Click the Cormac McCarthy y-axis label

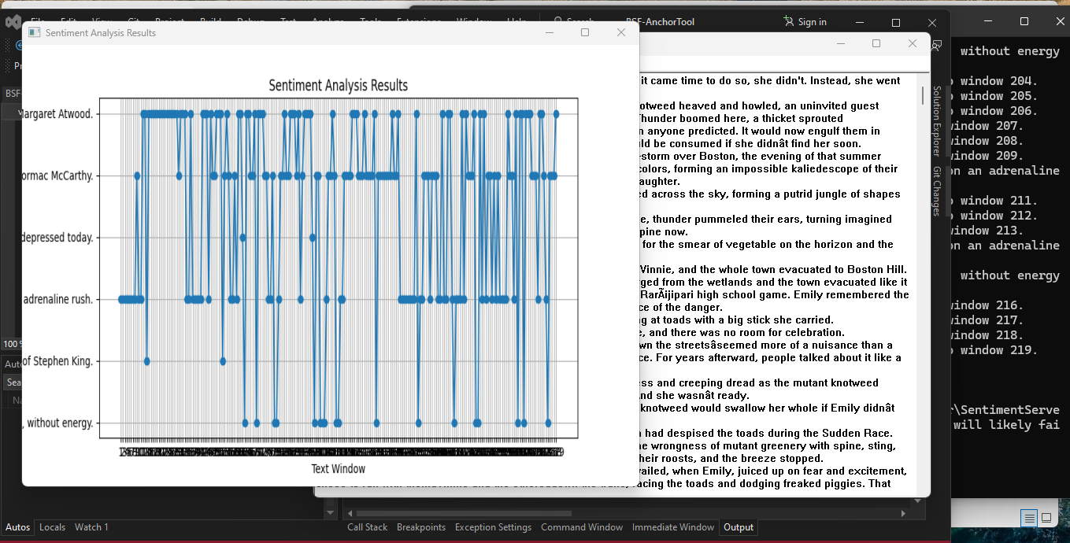click(x=57, y=175)
